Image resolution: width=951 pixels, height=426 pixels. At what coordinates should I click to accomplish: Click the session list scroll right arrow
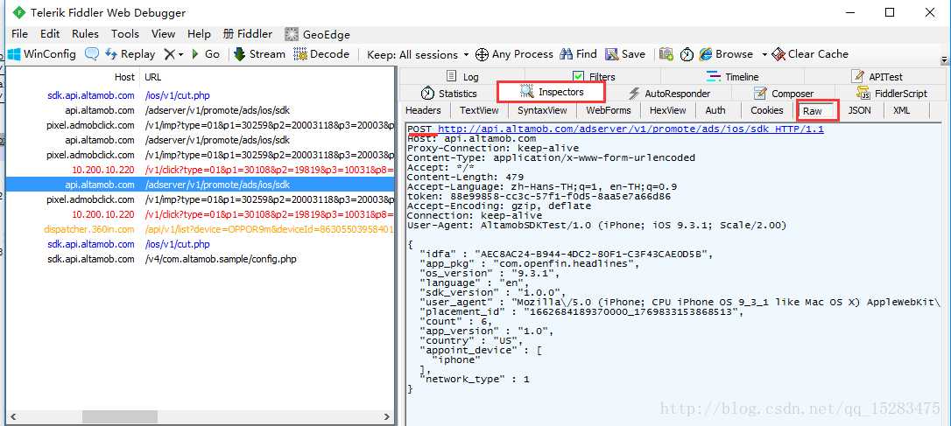(x=387, y=417)
